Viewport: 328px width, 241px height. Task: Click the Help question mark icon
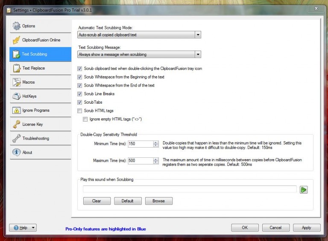pos(16,228)
